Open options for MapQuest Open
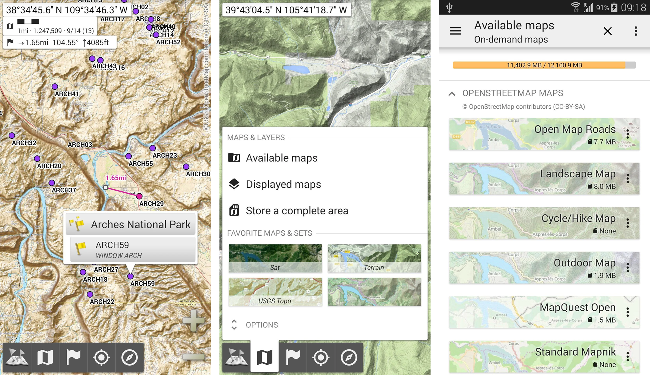650x375 pixels. coord(628,312)
